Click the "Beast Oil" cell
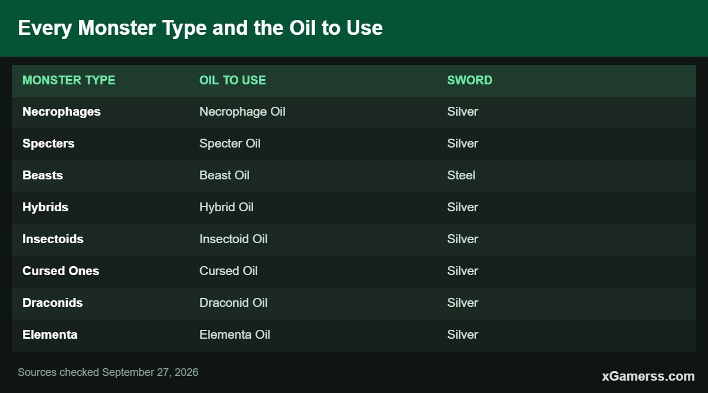The width and height of the screenshot is (708, 393). (x=224, y=175)
